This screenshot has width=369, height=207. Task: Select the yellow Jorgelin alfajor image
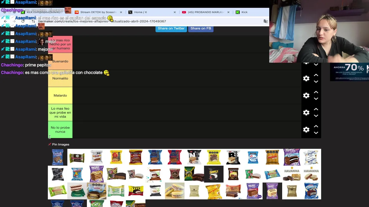pyautogui.click(x=214, y=191)
